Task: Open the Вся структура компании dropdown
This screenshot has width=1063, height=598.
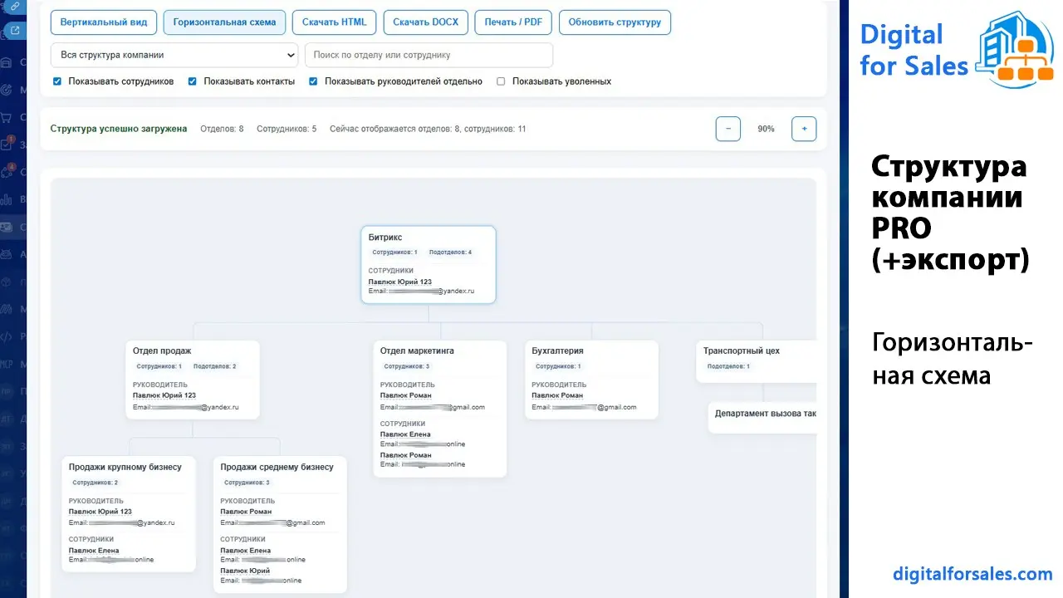Action: [x=174, y=54]
